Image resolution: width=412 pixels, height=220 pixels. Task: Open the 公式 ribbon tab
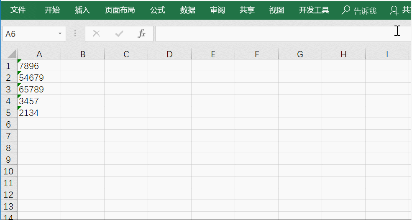point(158,10)
